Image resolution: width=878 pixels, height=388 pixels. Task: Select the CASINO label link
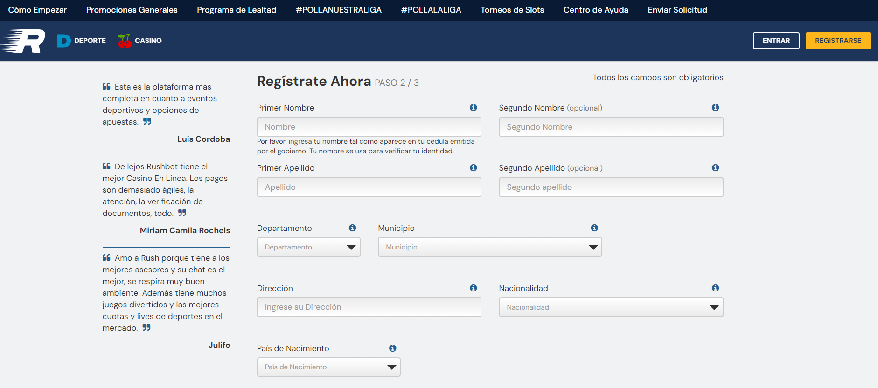[x=148, y=41]
